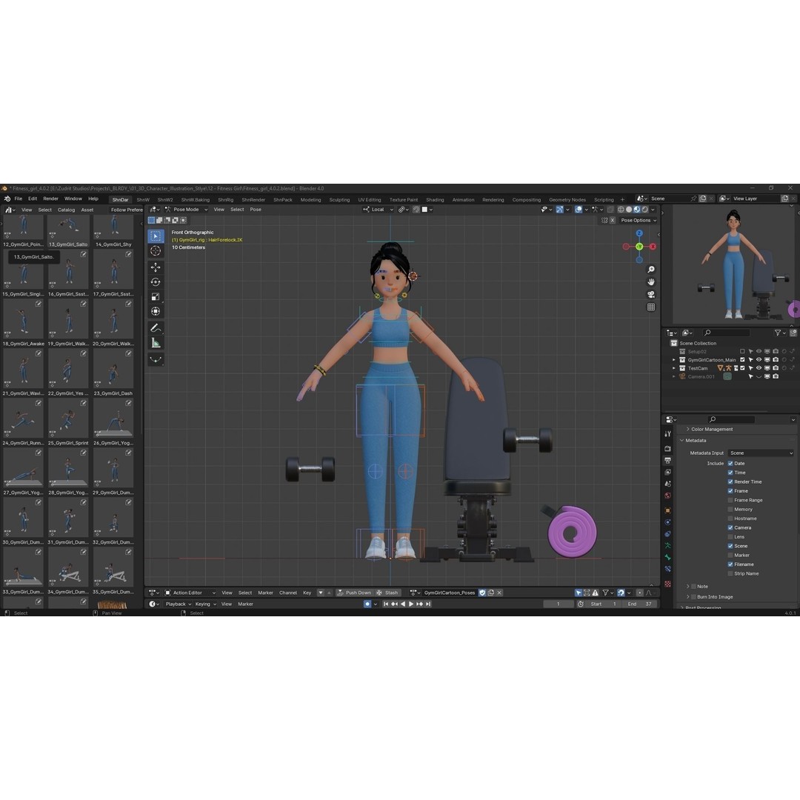Open the Action Editor mode dropdown
Image resolution: width=800 pixels, height=800 pixels.
pyautogui.click(x=190, y=593)
